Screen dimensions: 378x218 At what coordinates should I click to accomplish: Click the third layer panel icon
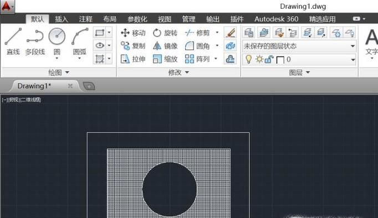pos(279,33)
